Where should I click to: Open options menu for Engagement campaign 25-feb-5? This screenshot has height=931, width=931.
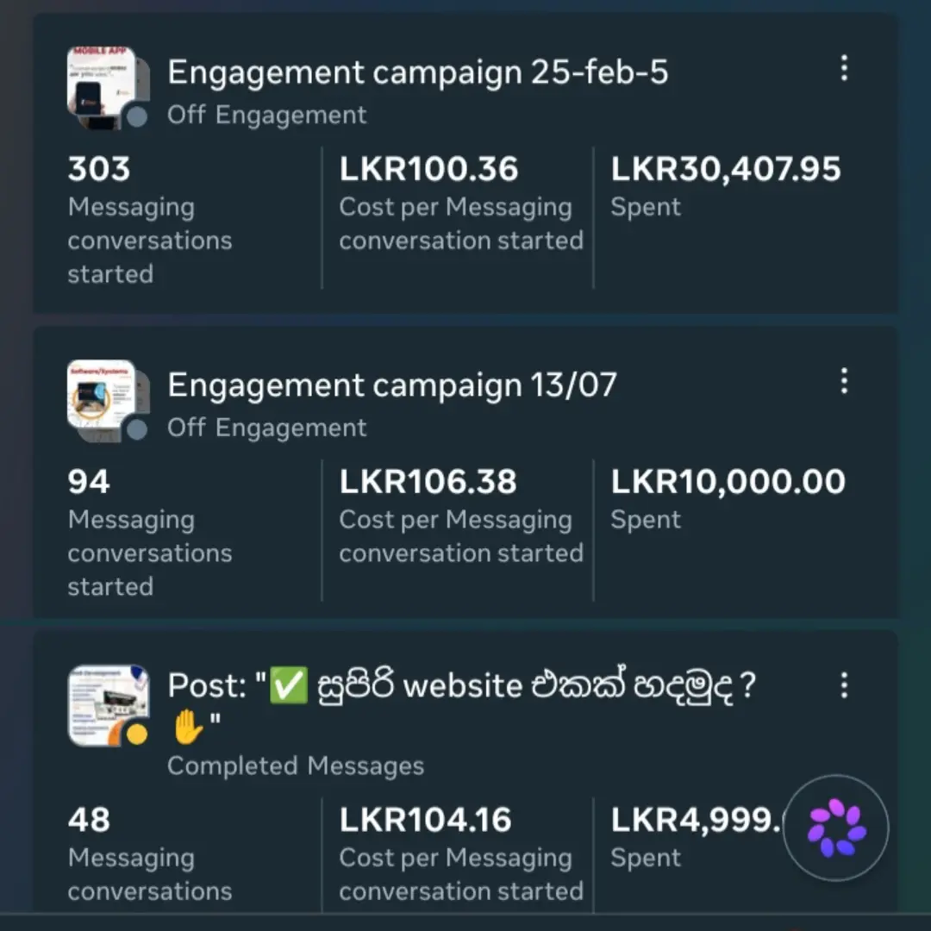click(844, 68)
